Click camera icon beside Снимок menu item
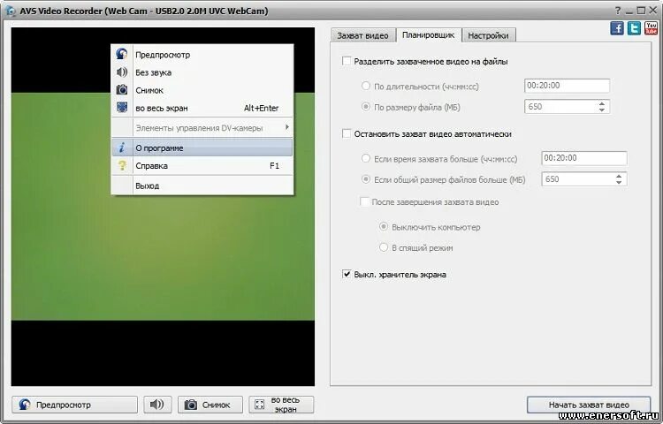Viewport: 663px width, 424px height. coord(122,90)
